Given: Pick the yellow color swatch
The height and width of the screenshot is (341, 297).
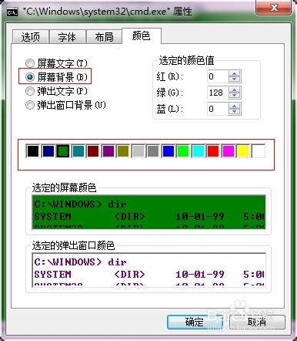Looking at the screenshot, I should [243, 151].
